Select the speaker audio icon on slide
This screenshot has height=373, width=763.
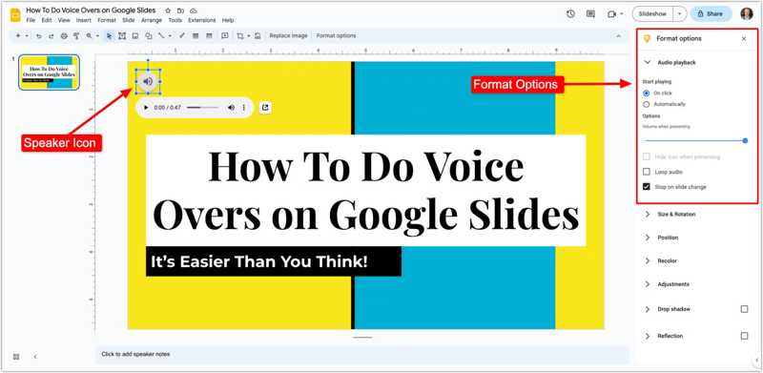148,81
